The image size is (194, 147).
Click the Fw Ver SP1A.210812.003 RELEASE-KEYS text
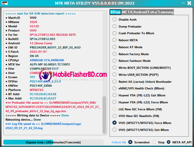coord(53,35)
